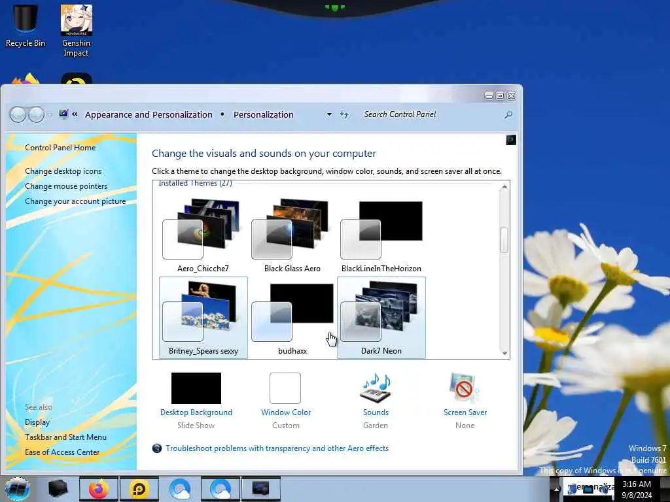Click the Window Color link
Image resolution: width=670 pixels, height=502 pixels.
click(x=286, y=412)
